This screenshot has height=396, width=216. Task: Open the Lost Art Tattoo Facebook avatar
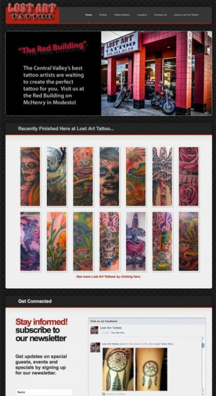(x=94, y=330)
